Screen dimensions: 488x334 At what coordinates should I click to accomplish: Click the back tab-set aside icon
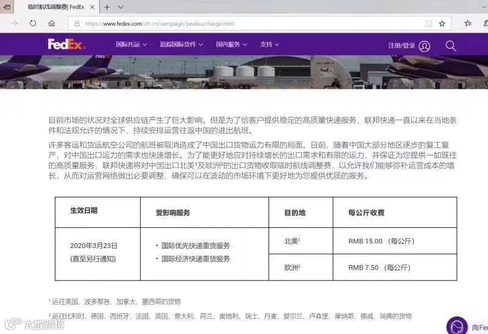6,7
